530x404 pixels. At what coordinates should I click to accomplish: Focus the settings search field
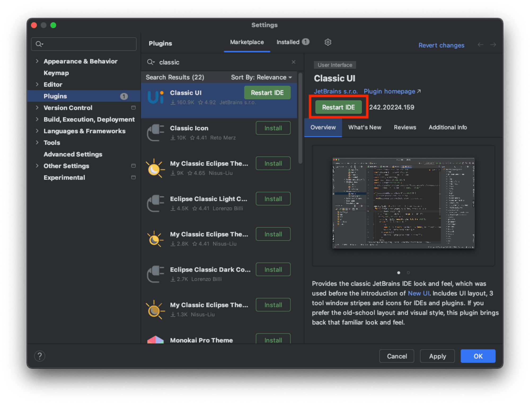click(x=84, y=44)
